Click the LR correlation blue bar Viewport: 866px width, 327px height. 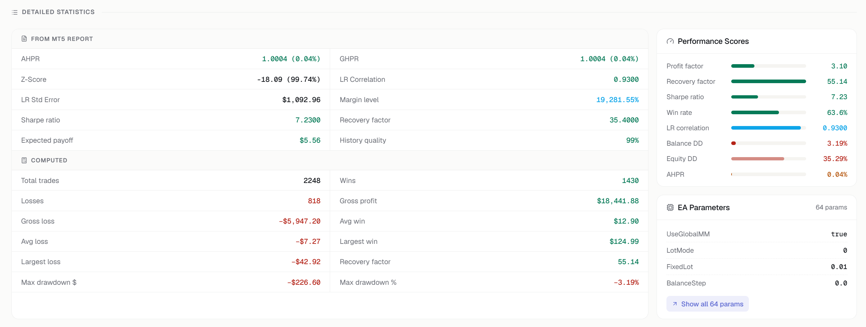(x=766, y=128)
